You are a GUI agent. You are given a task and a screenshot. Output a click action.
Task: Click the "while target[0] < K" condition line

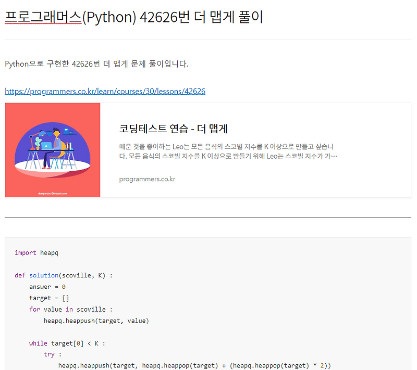[68, 343]
